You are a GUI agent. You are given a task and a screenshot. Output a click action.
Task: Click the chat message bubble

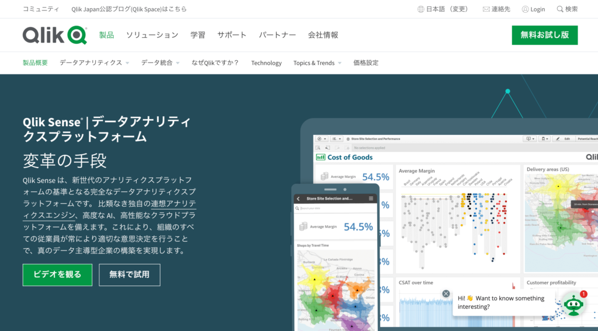click(503, 302)
